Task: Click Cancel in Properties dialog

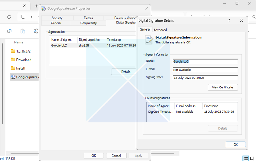Action: (116, 156)
